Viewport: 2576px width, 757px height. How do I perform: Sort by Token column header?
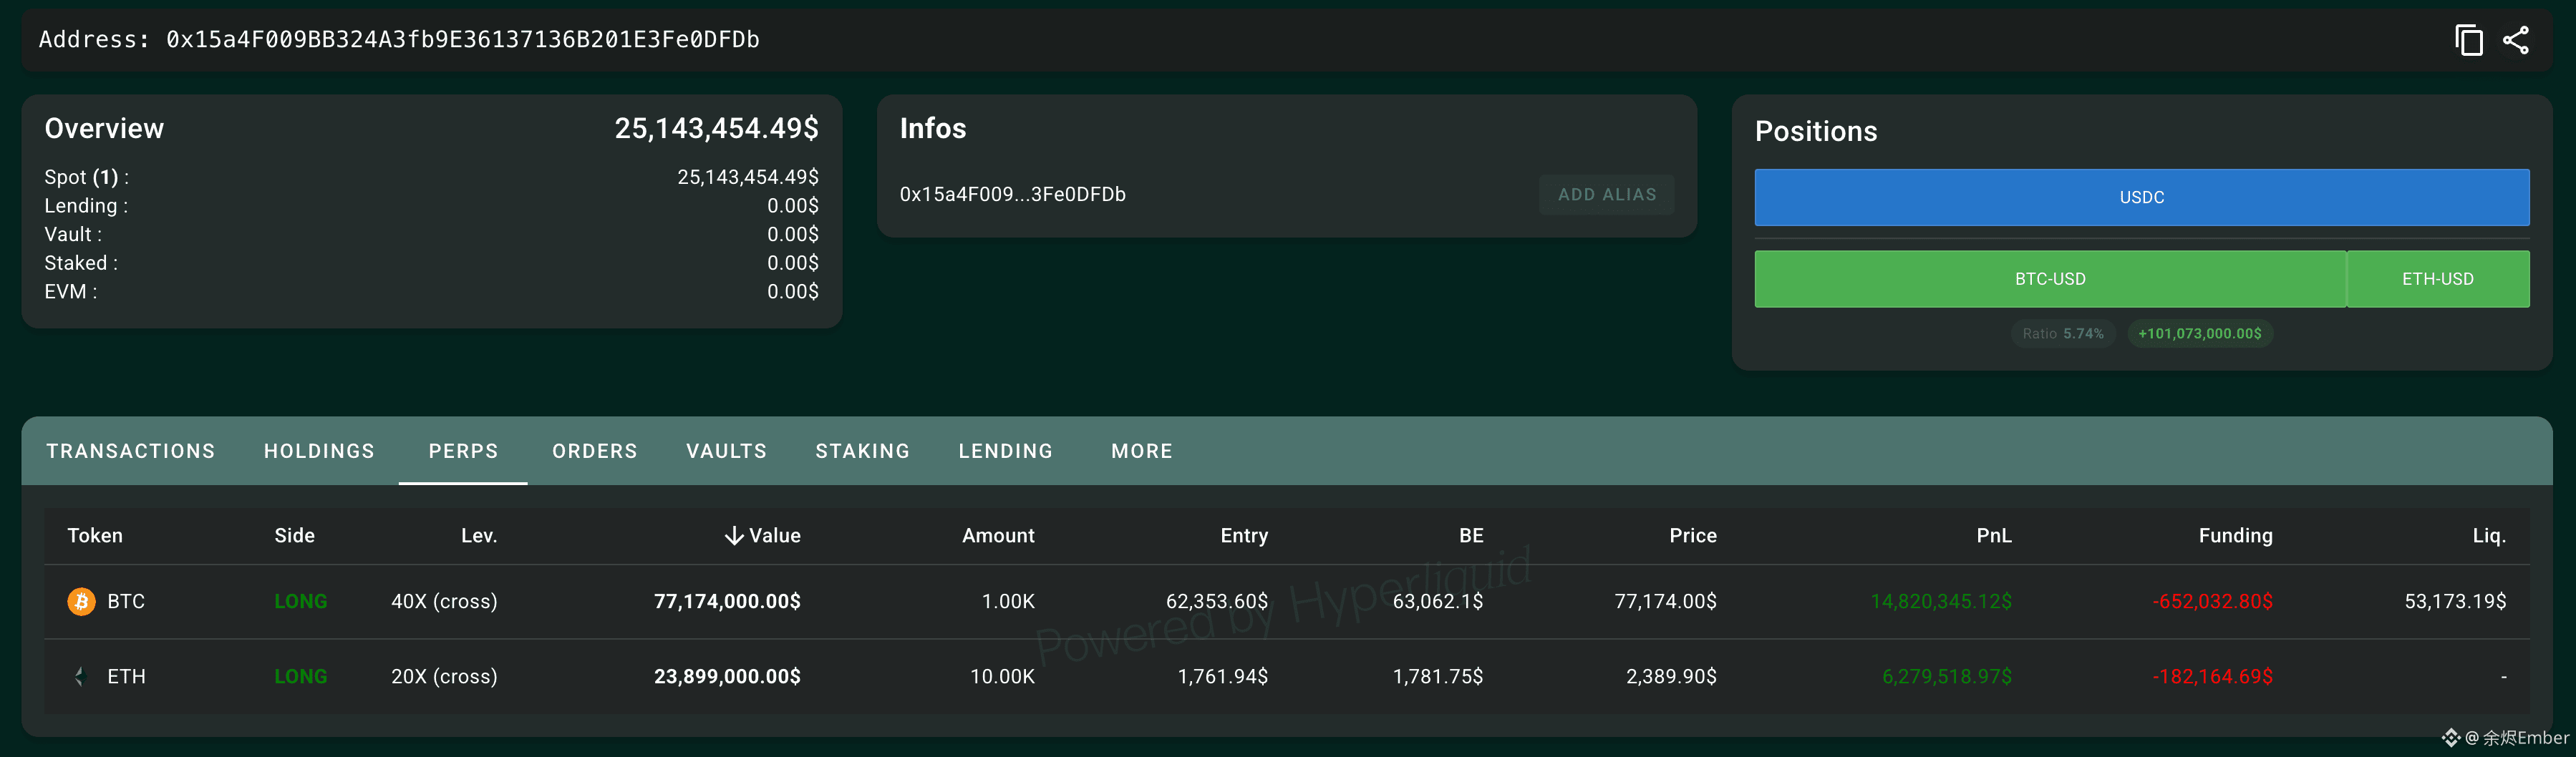pyautogui.click(x=95, y=536)
